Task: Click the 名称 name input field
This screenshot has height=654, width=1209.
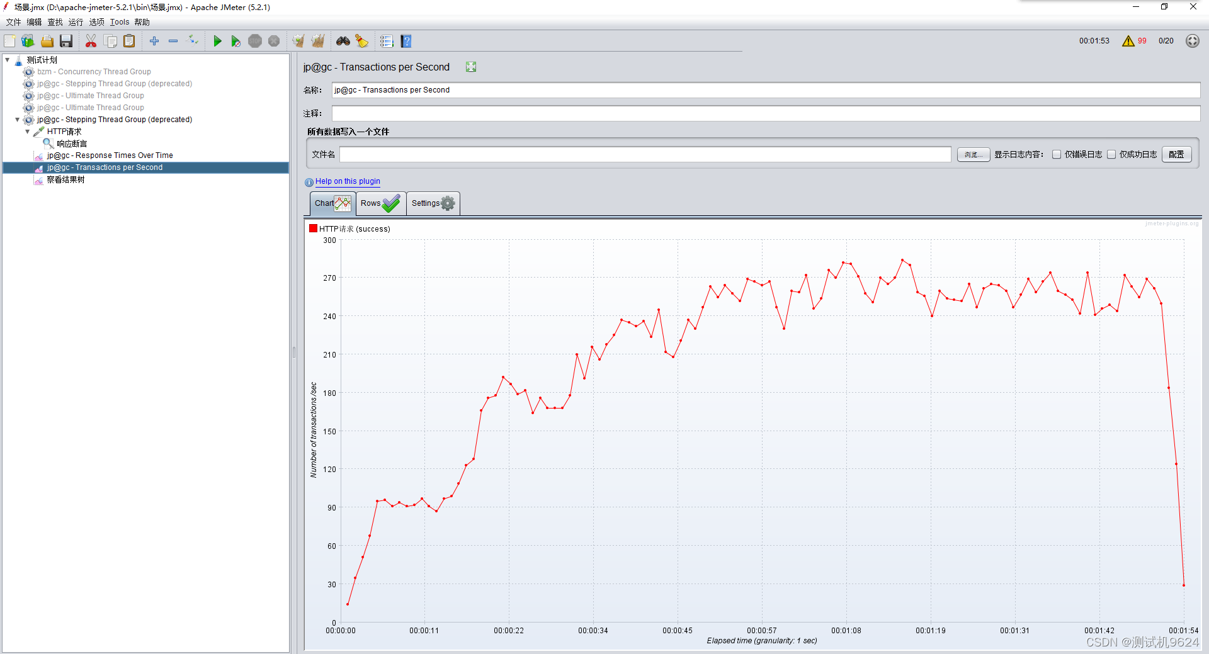Action: click(x=766, y=90)
